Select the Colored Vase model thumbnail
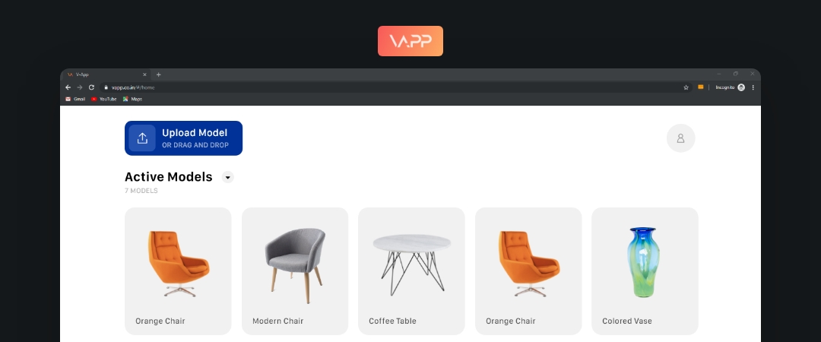This screenshot has height=342, width=821. point(644,262)
